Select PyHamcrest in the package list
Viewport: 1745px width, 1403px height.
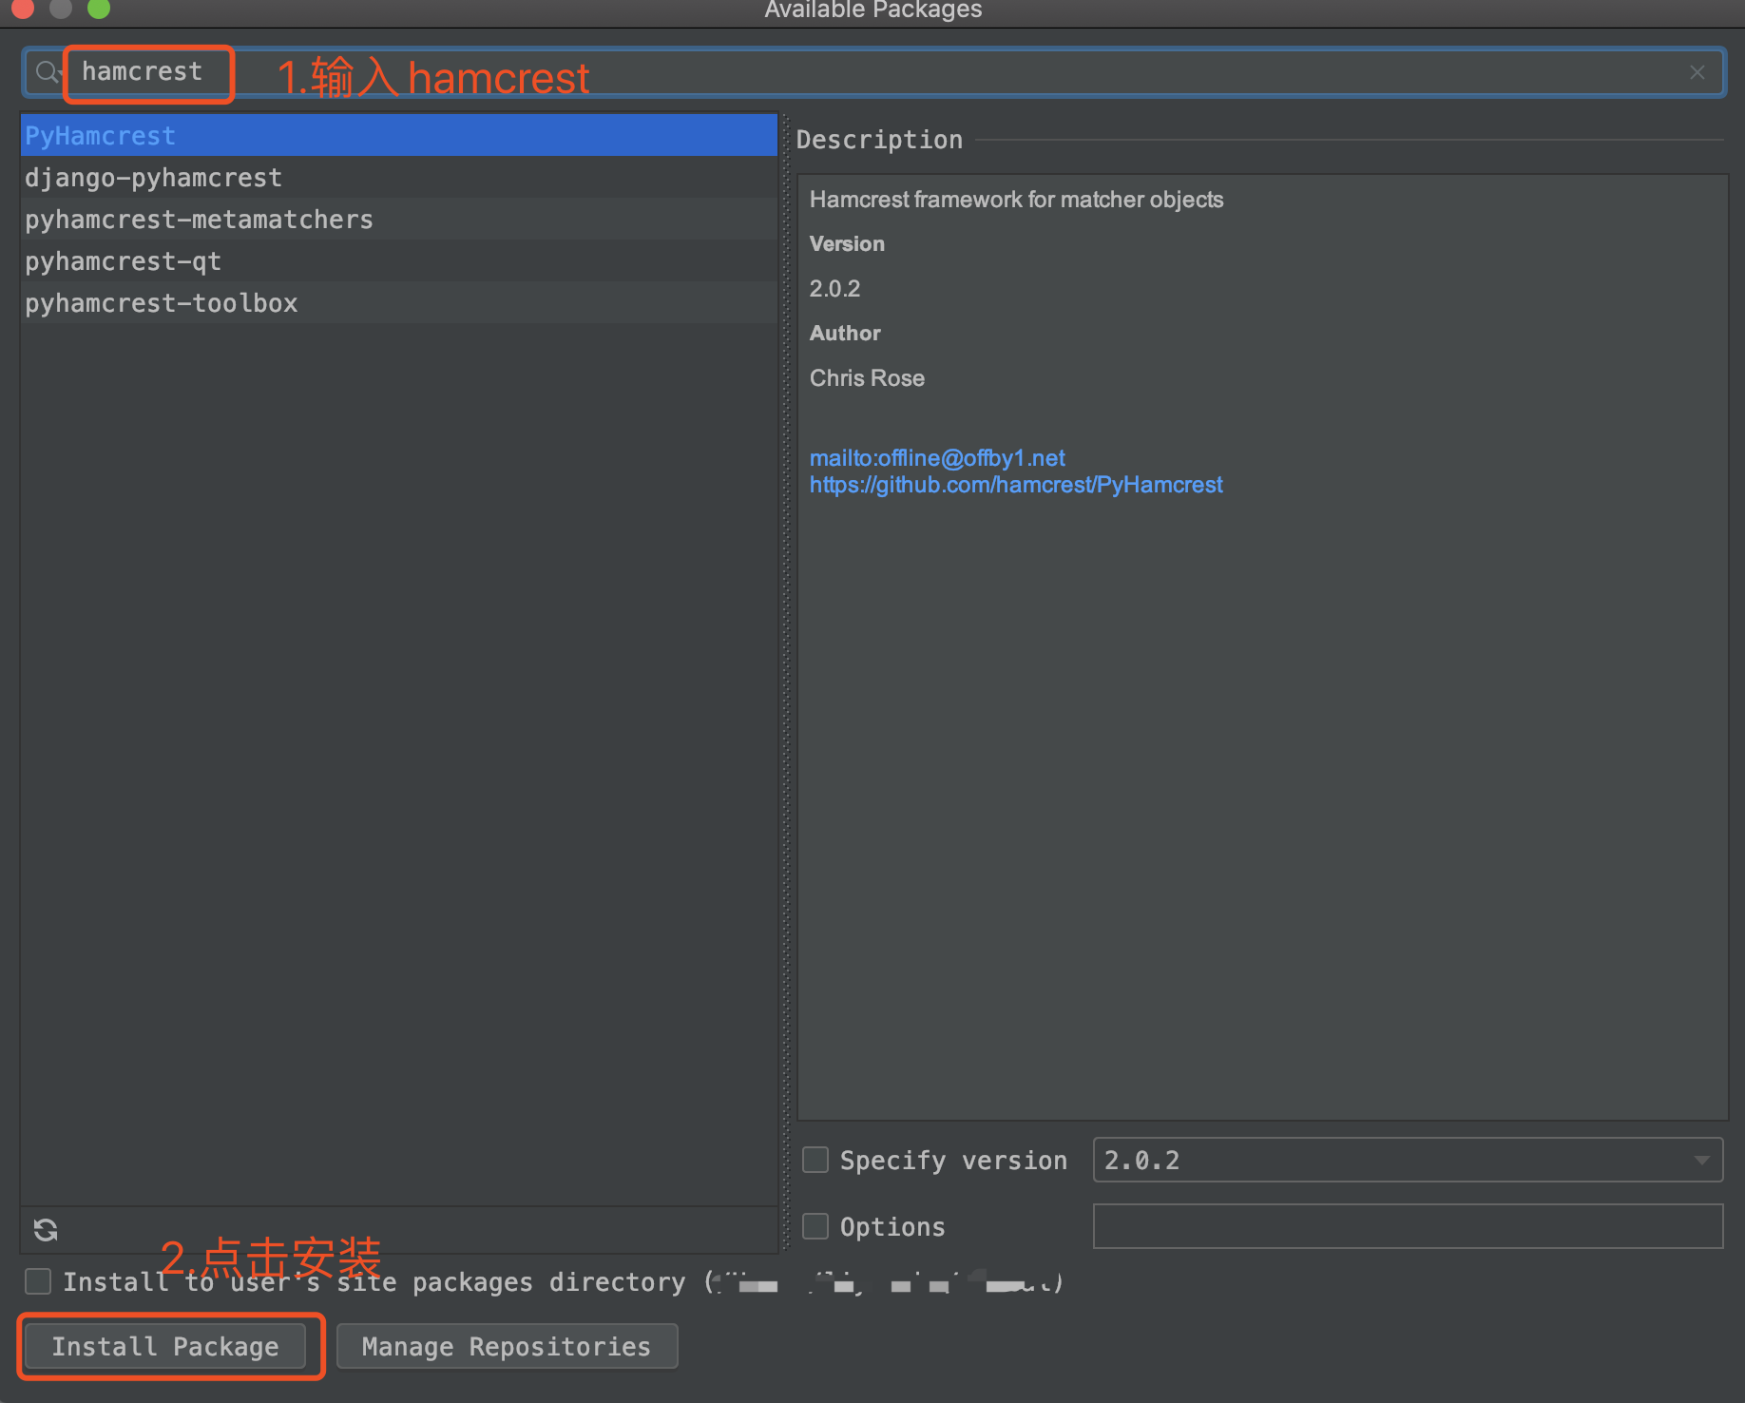(399, 135)
